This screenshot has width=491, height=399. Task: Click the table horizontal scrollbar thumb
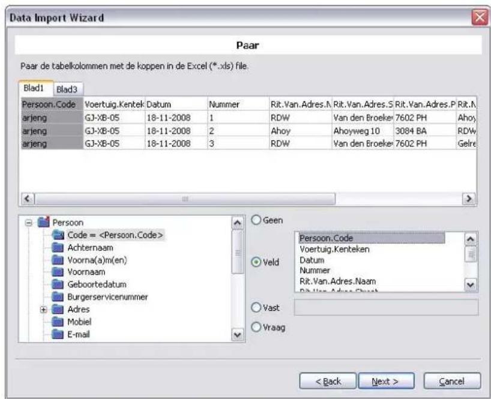[x=185, y=199]
